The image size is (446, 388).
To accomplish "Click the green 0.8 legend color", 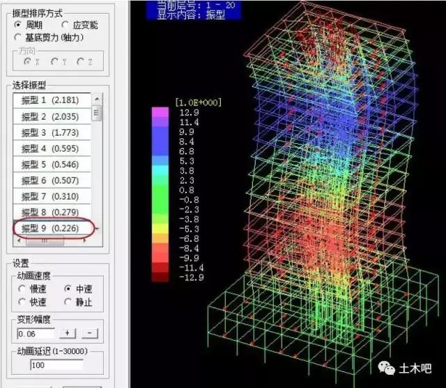I will (160, 189).
